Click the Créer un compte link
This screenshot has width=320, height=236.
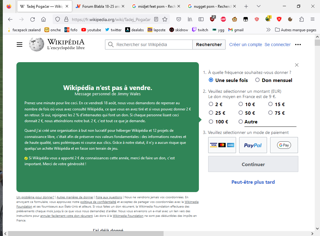(246, 45)
